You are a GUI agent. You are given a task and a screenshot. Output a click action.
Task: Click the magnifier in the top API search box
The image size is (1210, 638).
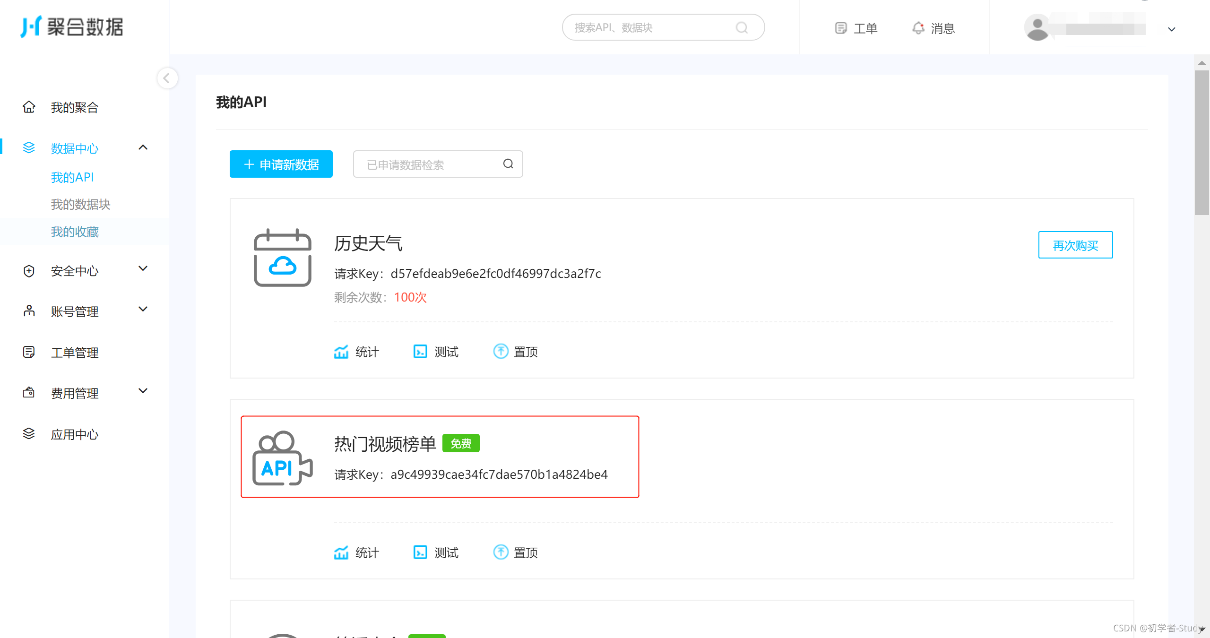click(742, 27)
